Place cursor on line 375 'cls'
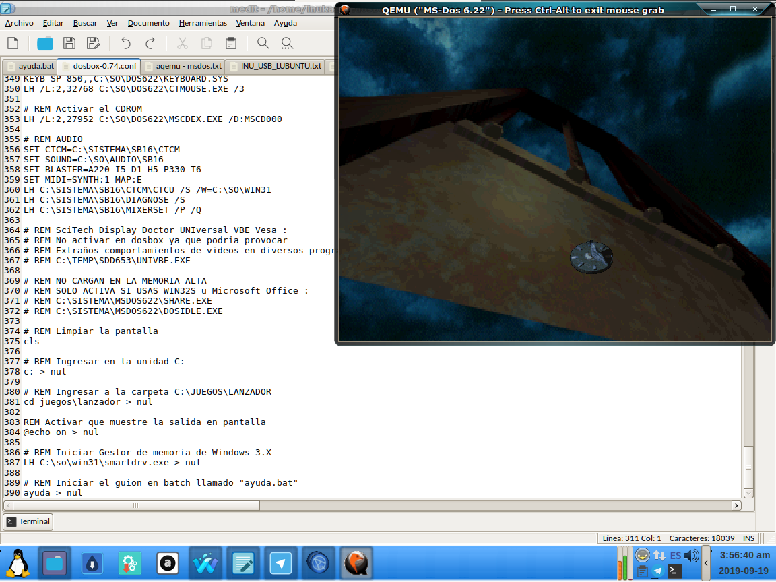This screenshot has height=582, width=776. coord(31,342)
